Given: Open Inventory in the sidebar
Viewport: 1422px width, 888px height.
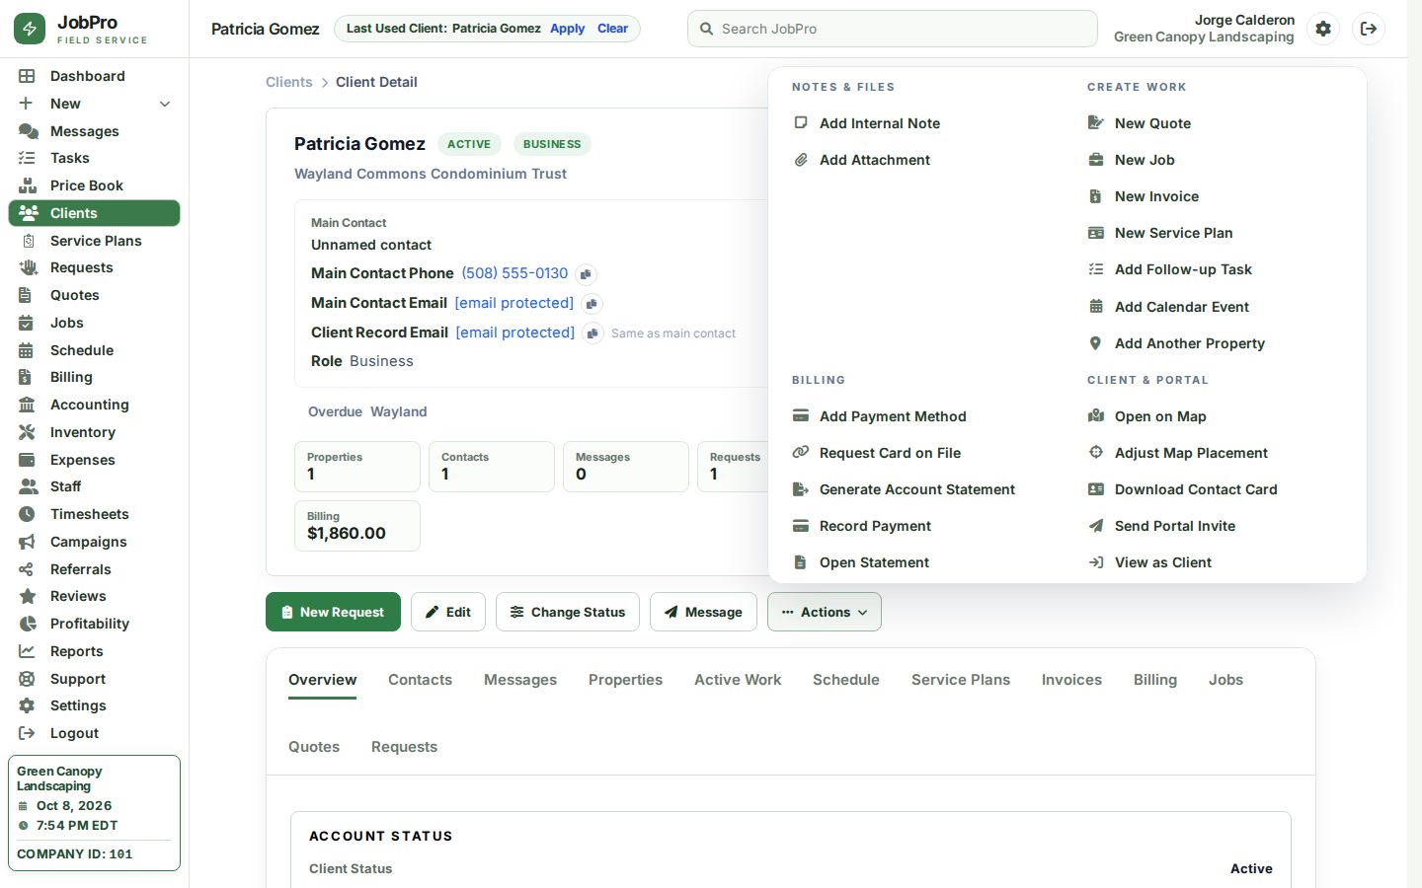Looking at the screenshot, I should point(94,432).
